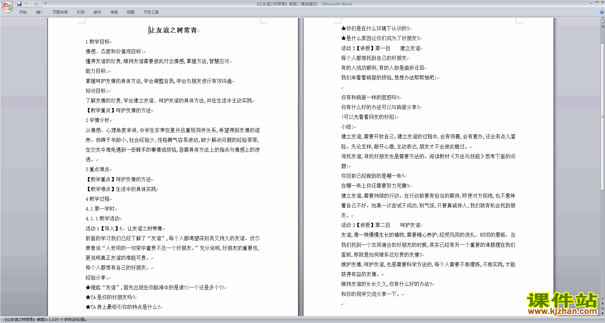Image resolution: width=605 pixels, height=323 pixels.
Task: Click the line 知识目标:
Action: point(97,91)
